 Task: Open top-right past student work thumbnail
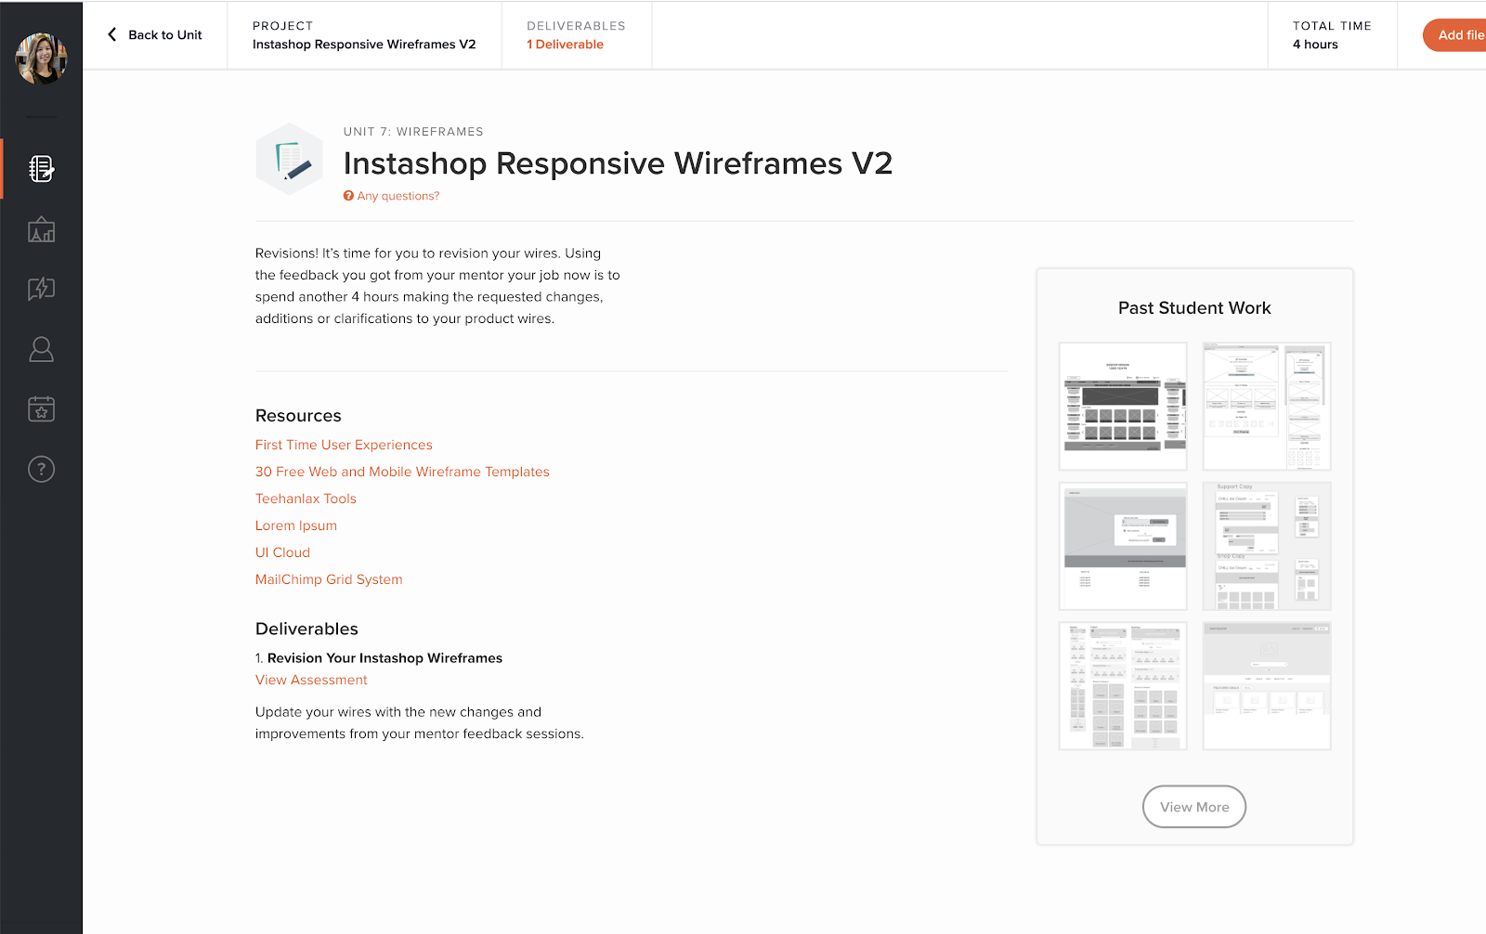(x=1267, y=407)
